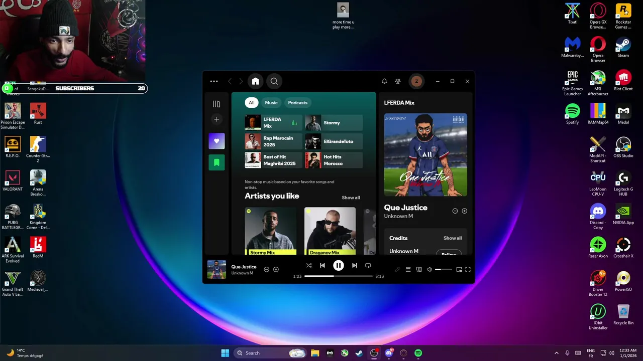
Task: Open the Rap Marocain 2025 playlist tile
Action: 273,141
